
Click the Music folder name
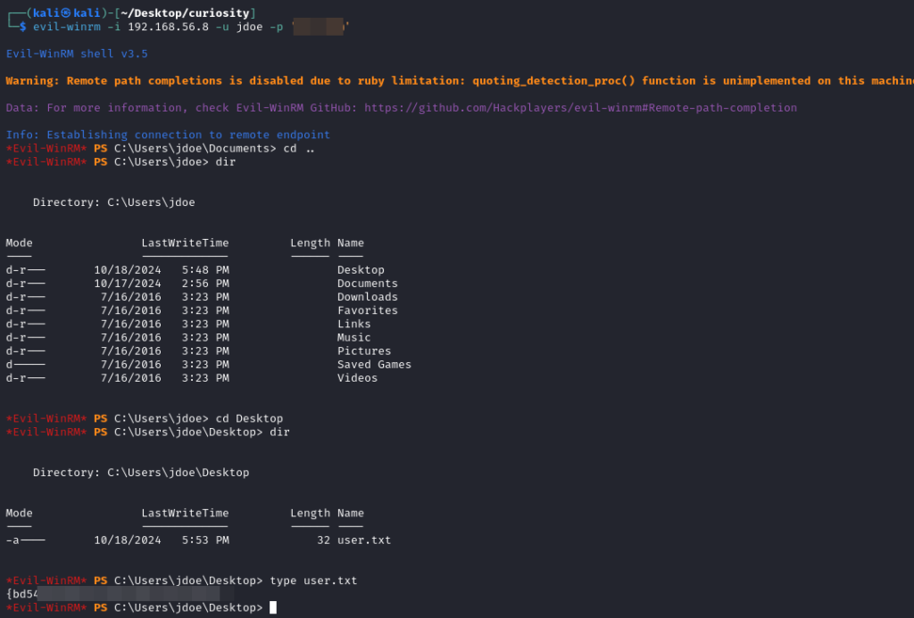point(353,337)
